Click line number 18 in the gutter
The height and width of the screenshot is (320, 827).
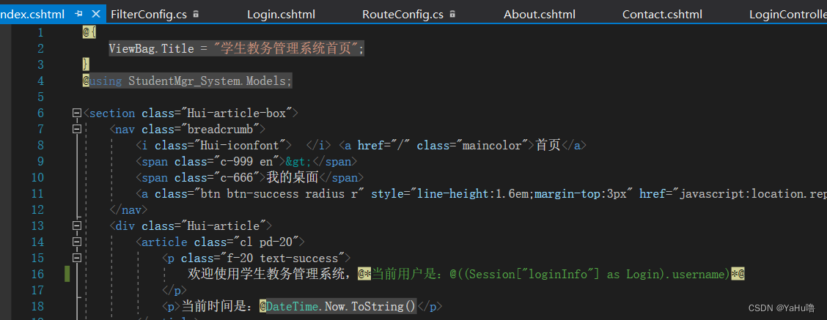(37, 306)
